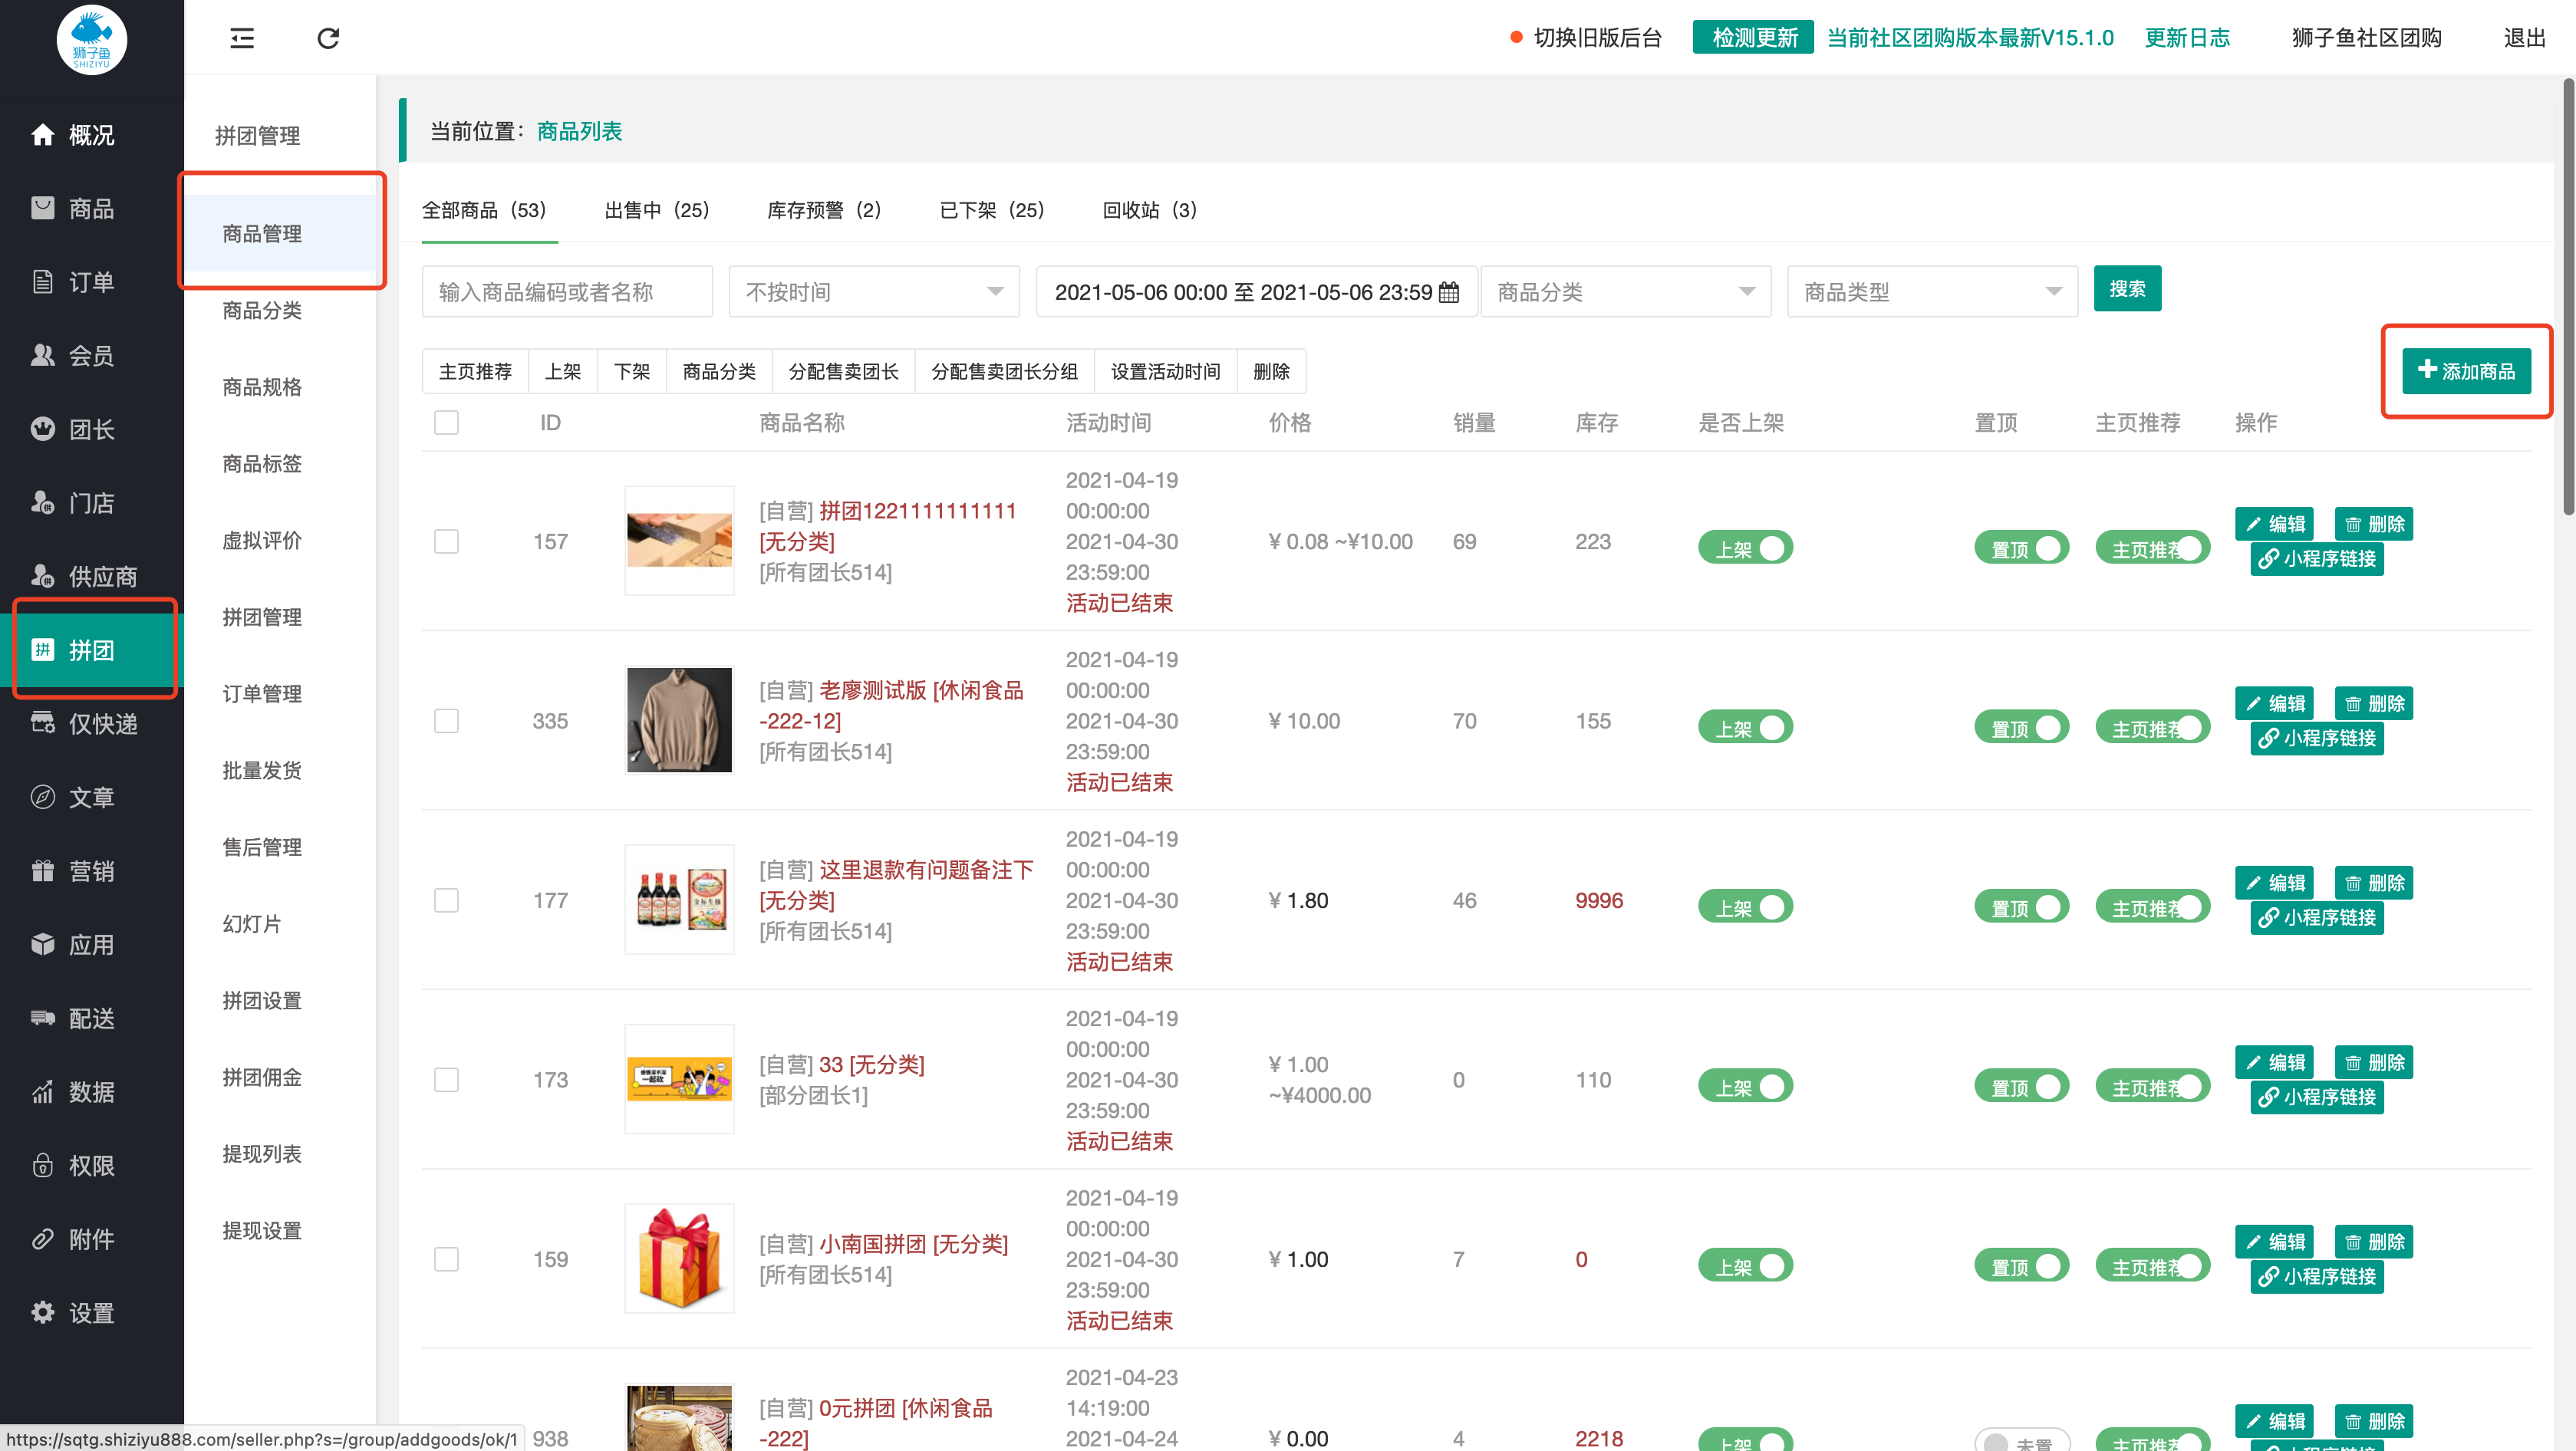
Task: Focus the product code or name input
Action: coord(567,291)
